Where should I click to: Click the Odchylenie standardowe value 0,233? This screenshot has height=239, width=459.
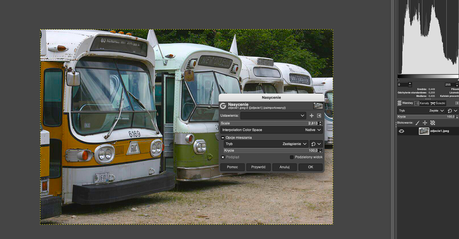coord(431,92)
